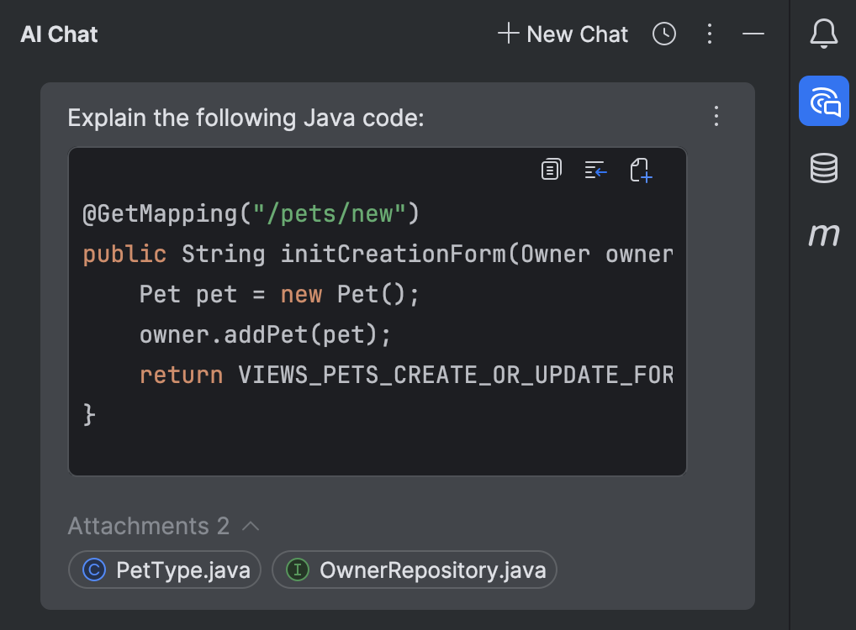
Task: Start a New Chat
Action: [x=562, y=34]
